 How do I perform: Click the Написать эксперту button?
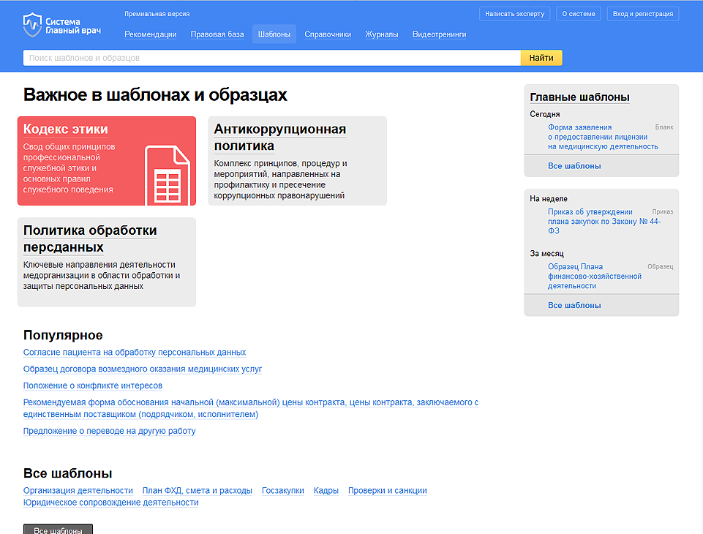point(514,14)
